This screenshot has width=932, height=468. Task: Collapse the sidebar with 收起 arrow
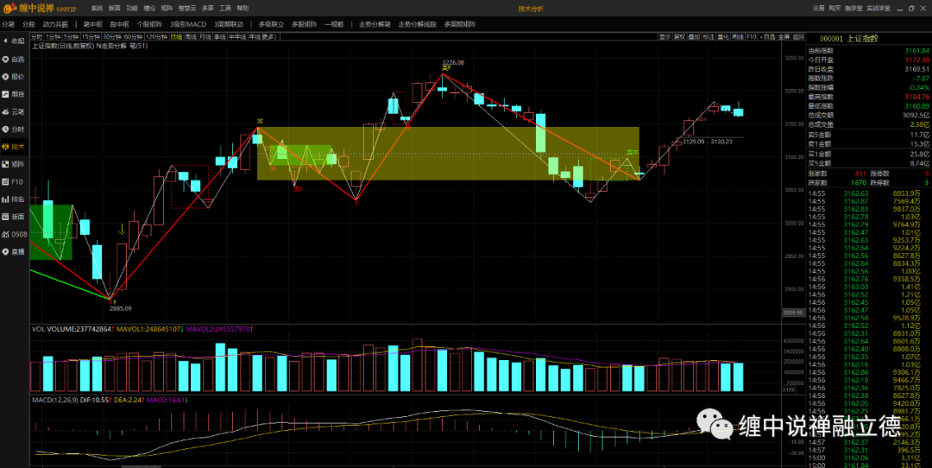14,41
